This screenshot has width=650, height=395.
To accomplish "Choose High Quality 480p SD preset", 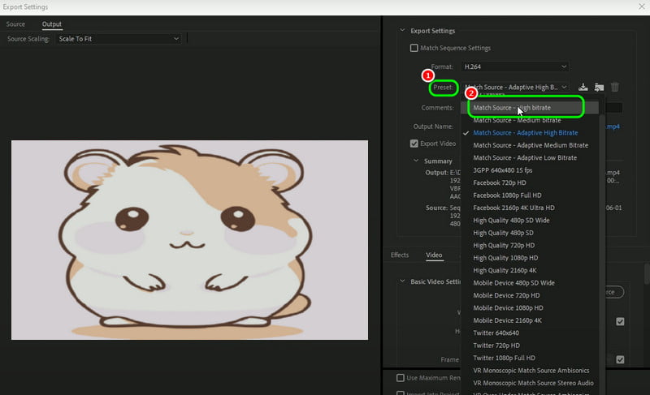I will [x=530, y=233].
